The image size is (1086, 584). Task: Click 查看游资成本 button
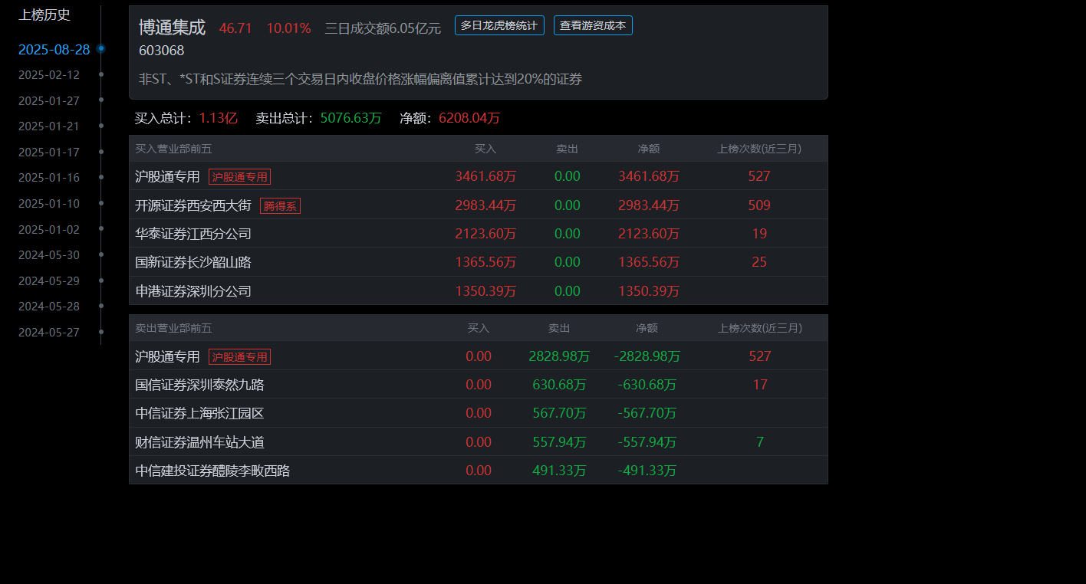point(593,25)
